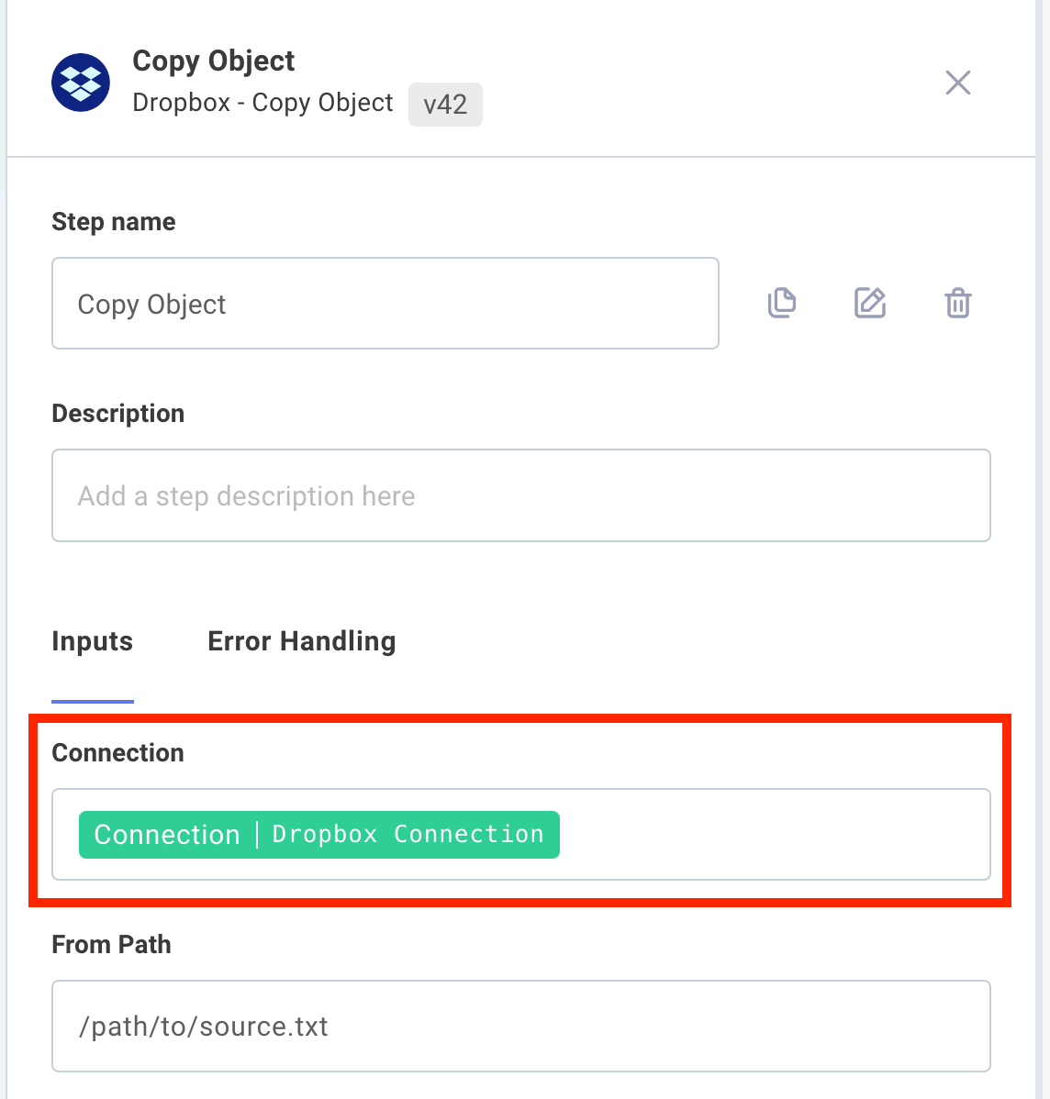The width and height of the screenshot is (1050, 1099).
Task: Click inside the Step name field
Action: point(385,303)
